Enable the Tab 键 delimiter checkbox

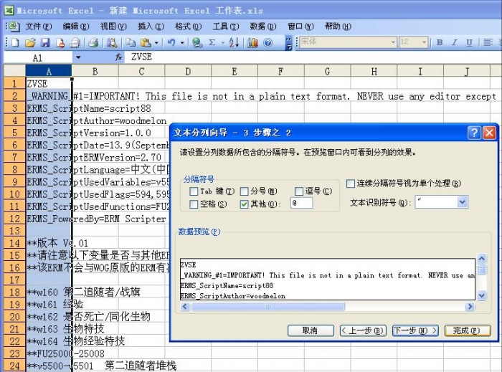tap(194, 191)
